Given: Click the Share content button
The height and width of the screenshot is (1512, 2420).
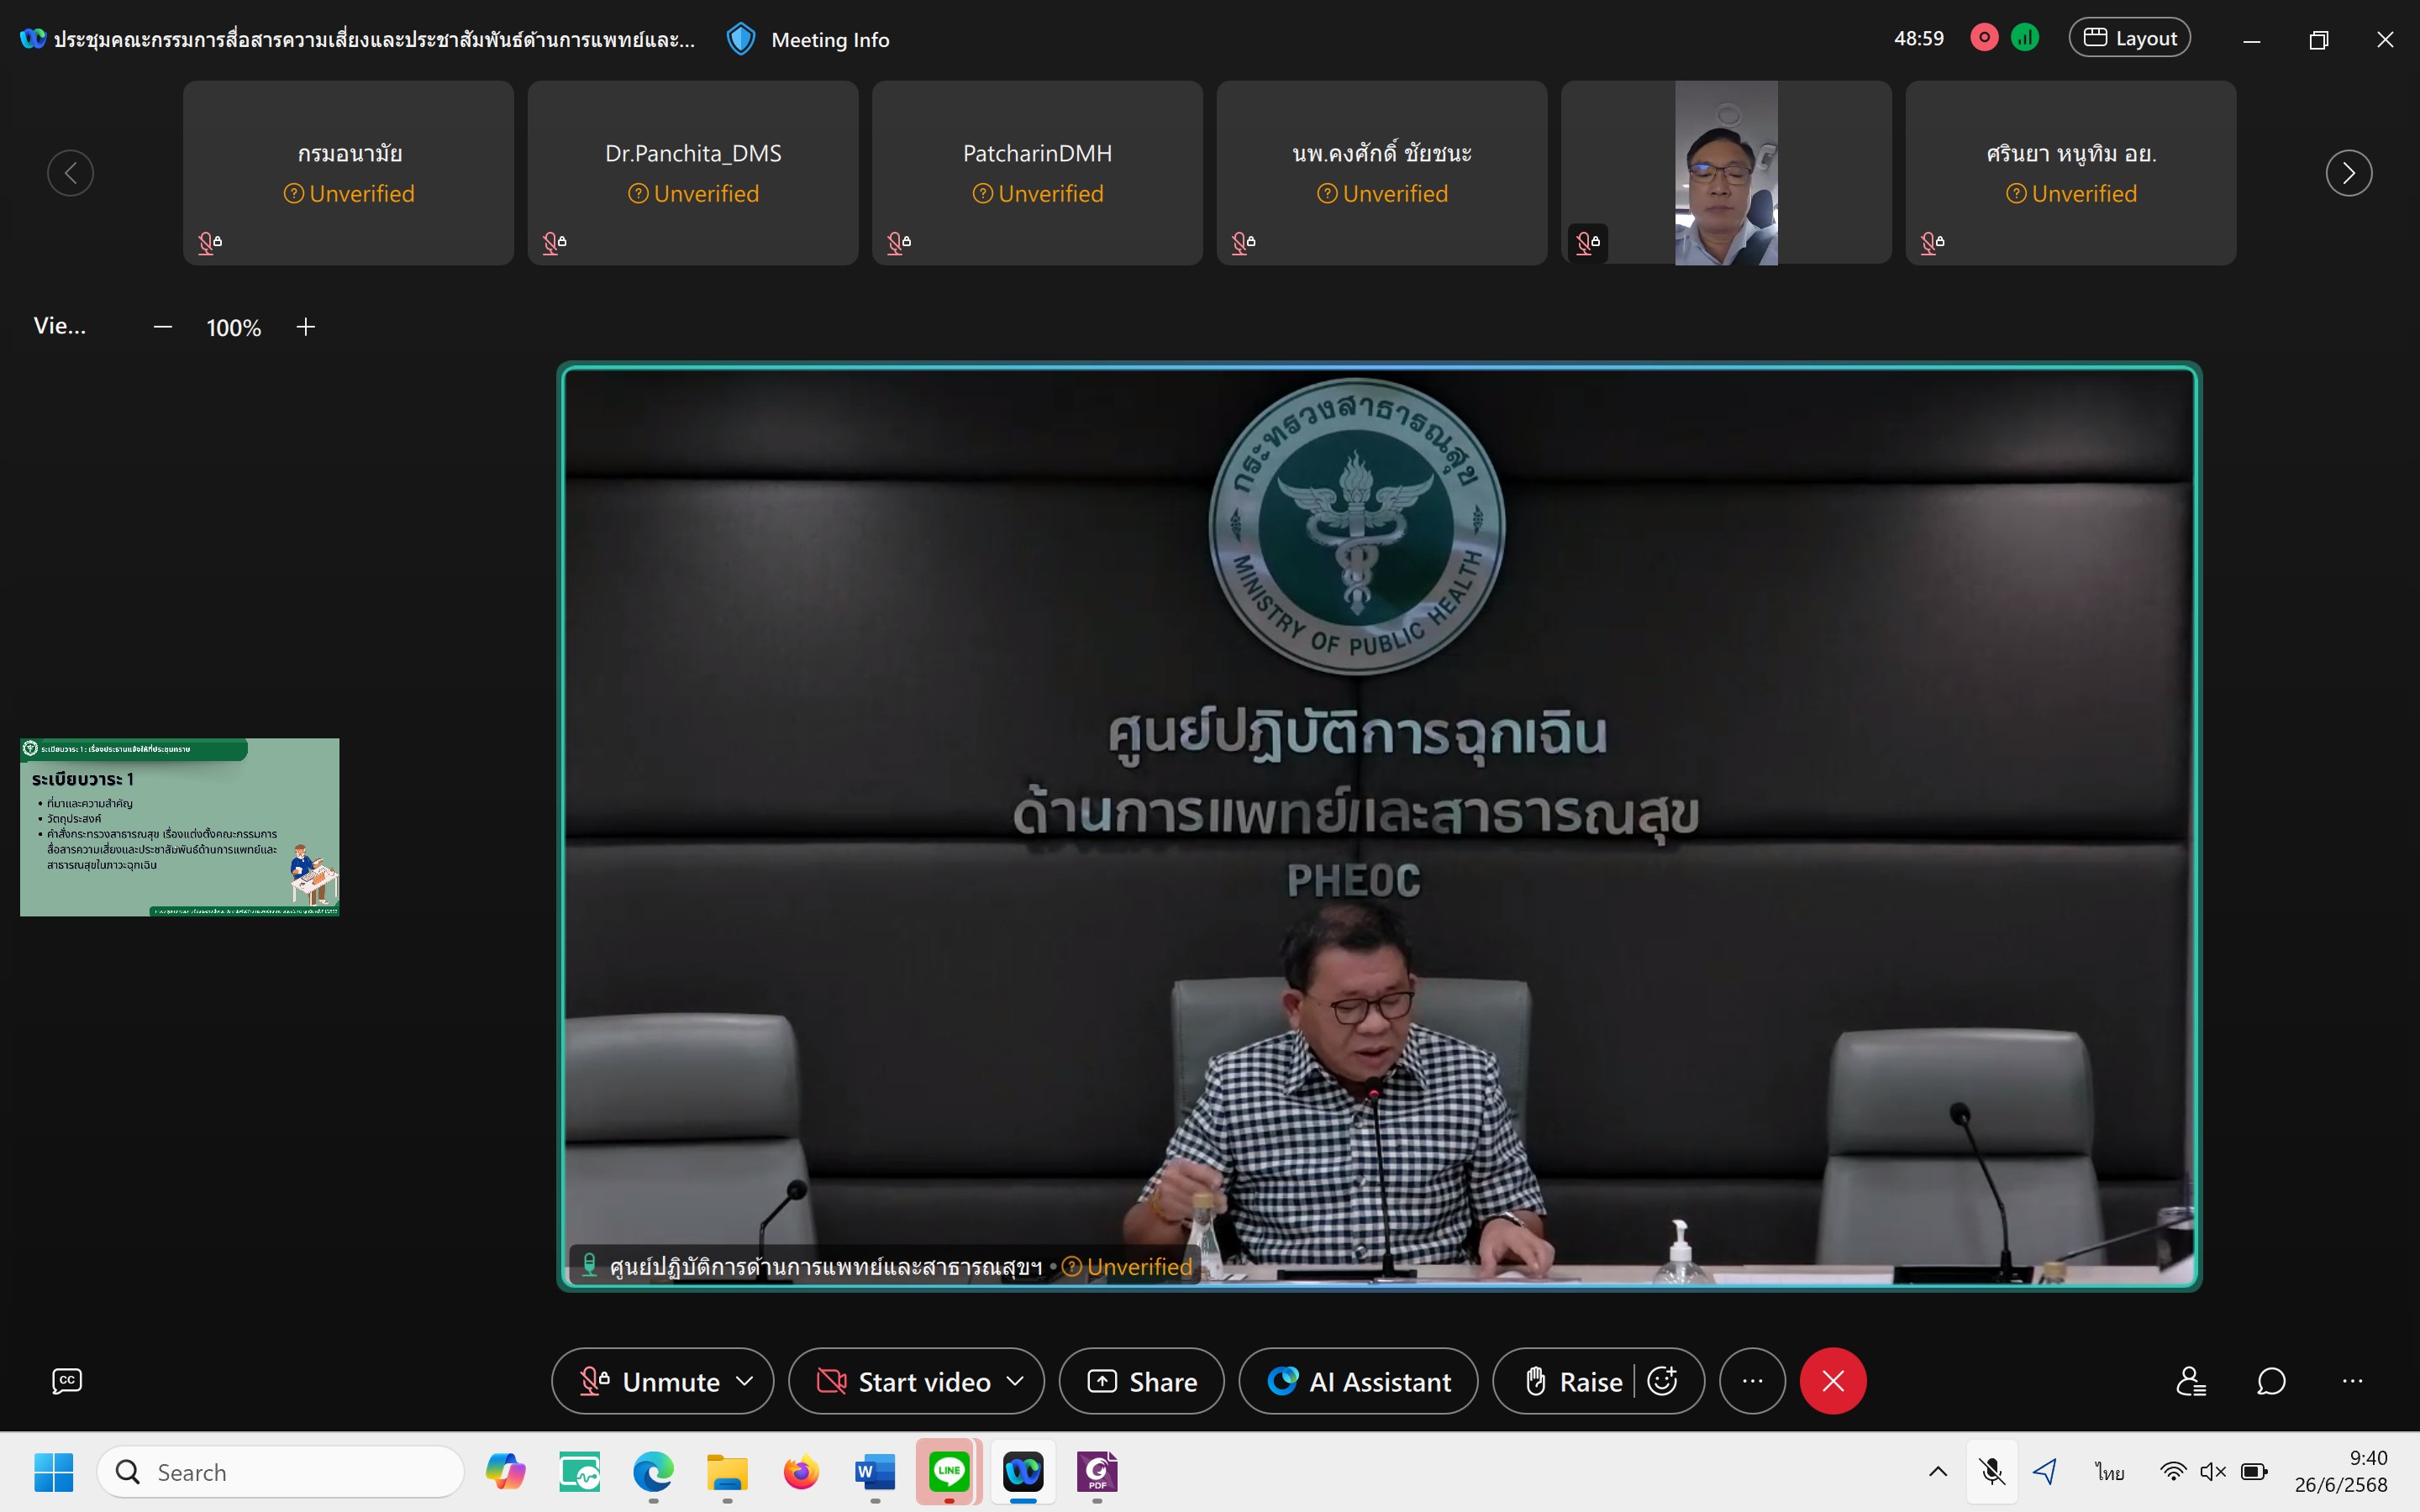Looking at the screenshot, I should [x=1141, y=1381].
